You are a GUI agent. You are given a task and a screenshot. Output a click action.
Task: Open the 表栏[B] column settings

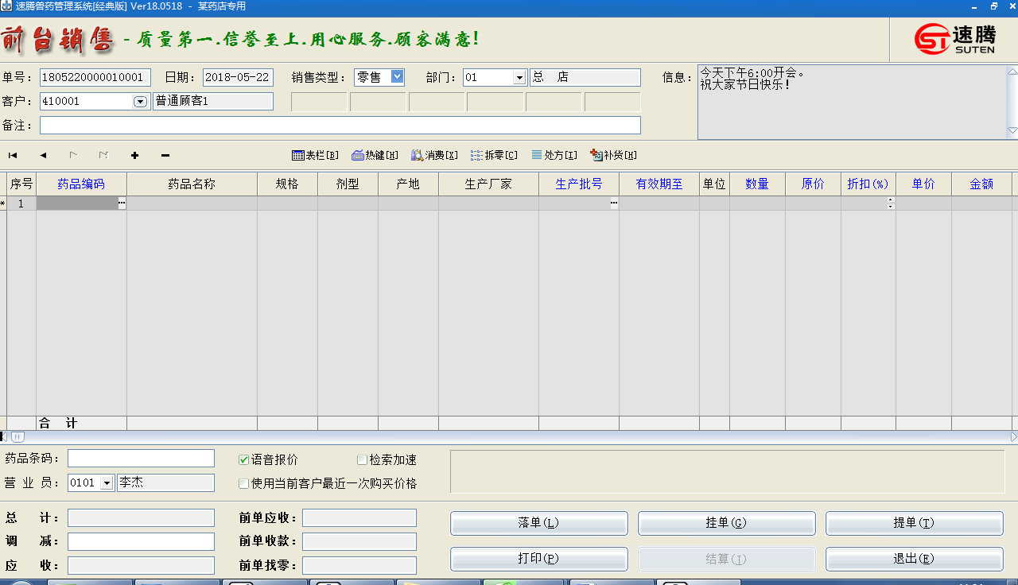315,156
